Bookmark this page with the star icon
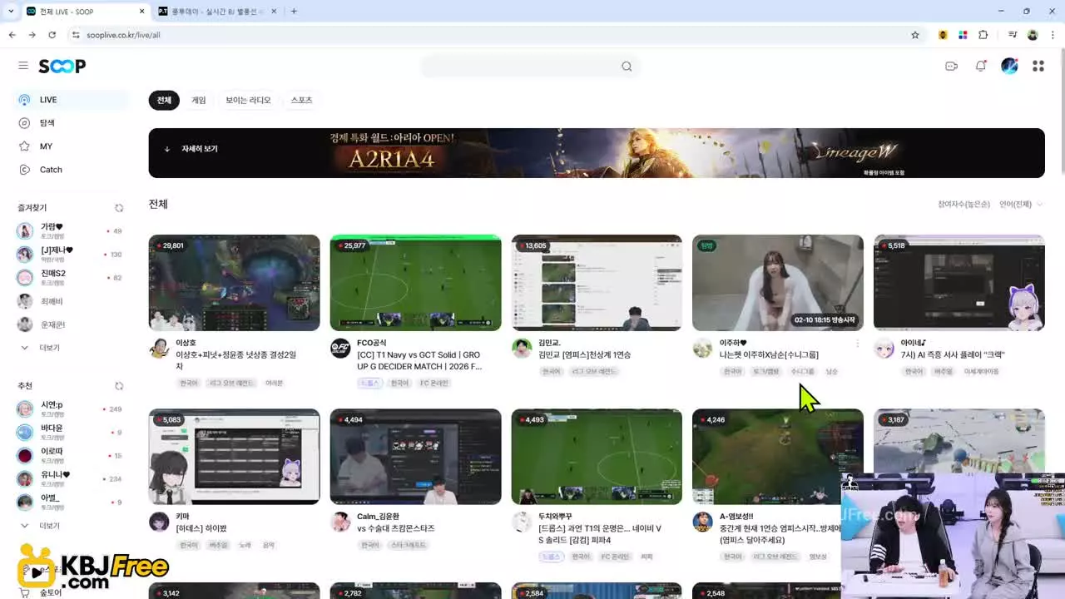This screenshot has height=599, width=1065. click(915, 35)
